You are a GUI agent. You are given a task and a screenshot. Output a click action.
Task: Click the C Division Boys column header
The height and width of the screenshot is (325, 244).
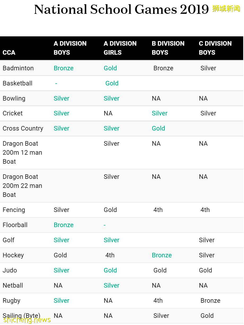tap(215, 48)
